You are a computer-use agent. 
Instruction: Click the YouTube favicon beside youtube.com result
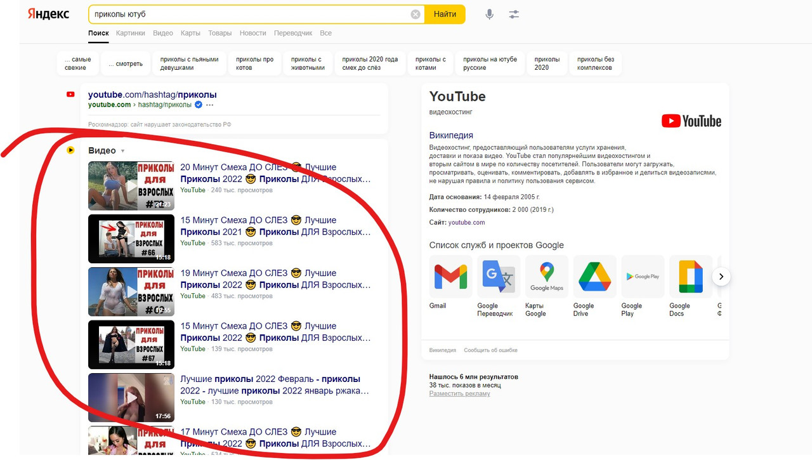click(x=70, y=95)
